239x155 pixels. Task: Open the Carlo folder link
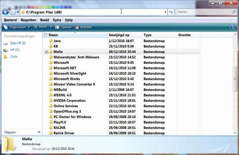(x=14, y=56)
